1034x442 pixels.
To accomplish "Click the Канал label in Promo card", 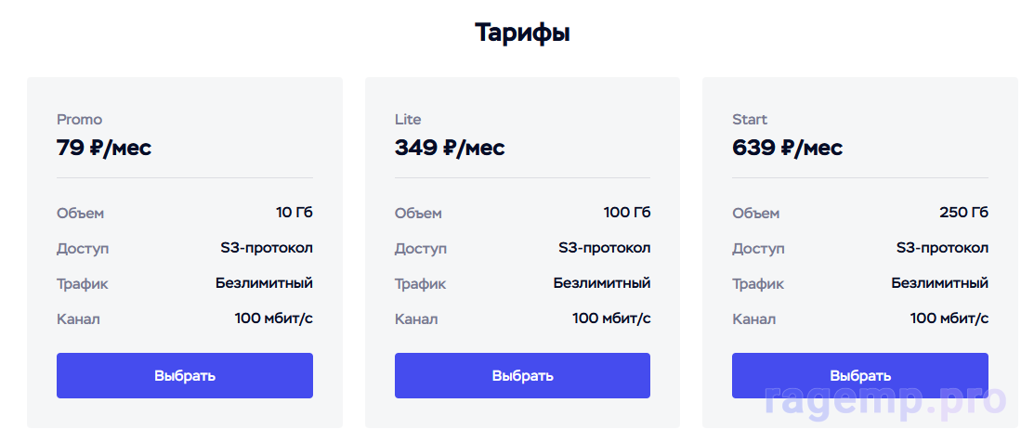I will (78, 318).
